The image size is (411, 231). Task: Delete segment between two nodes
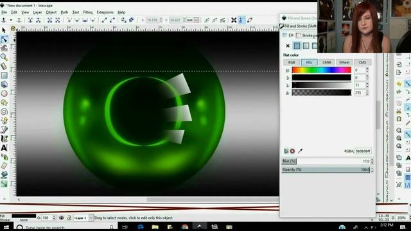tap(58, 20)
